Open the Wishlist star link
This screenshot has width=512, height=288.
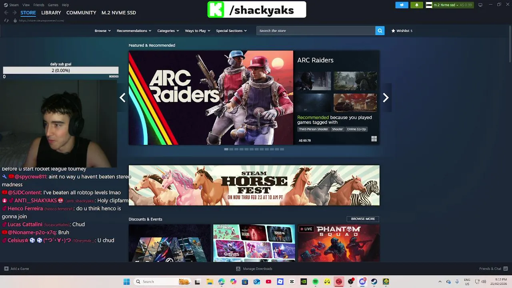click(x=402, y=30)
